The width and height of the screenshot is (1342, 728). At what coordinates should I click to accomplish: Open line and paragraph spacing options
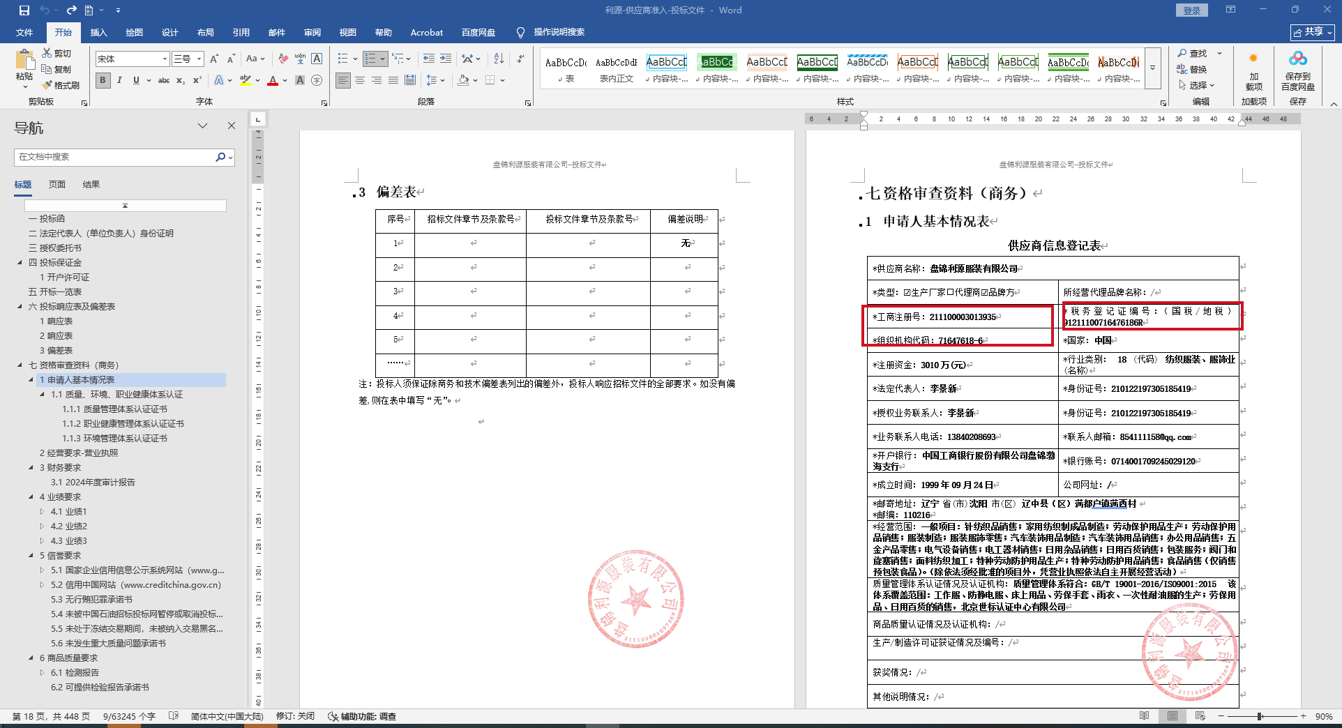[435, 80]
